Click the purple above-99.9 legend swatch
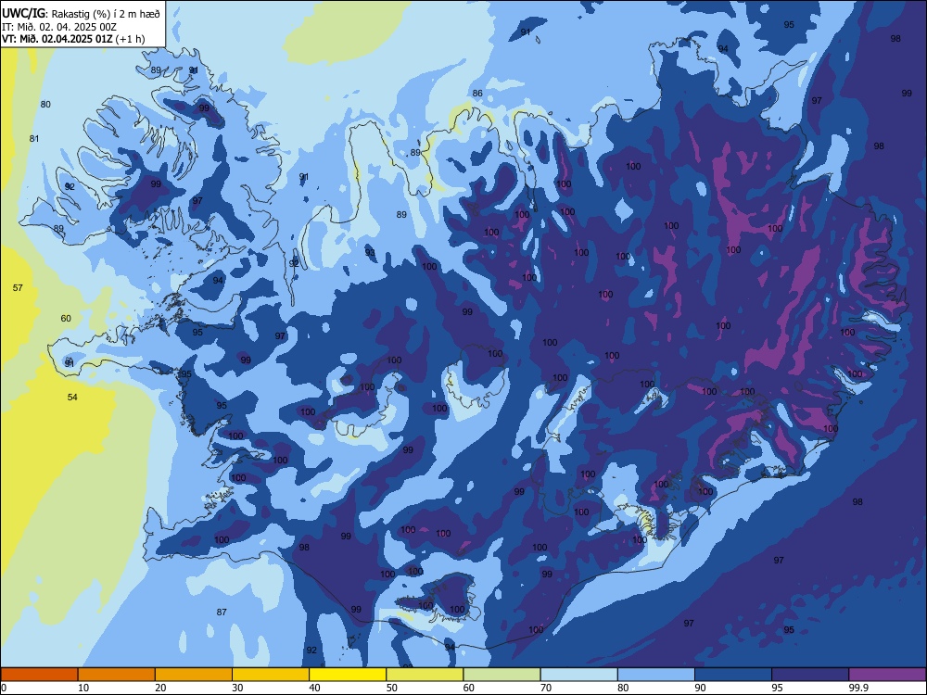This screenshot has width=927, height=695. 887,675
